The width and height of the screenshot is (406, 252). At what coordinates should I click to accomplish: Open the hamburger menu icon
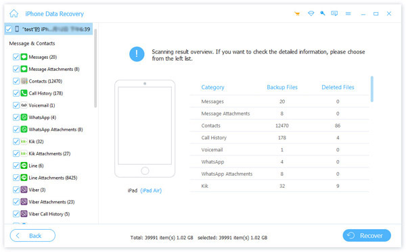coord(348,14)
